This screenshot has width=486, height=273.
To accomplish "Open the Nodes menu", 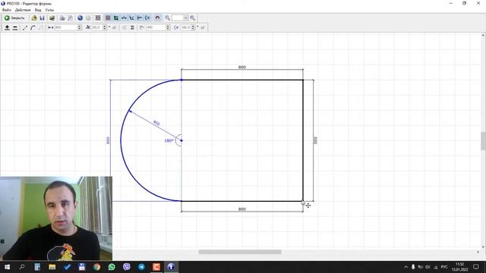I will point(49,10).
